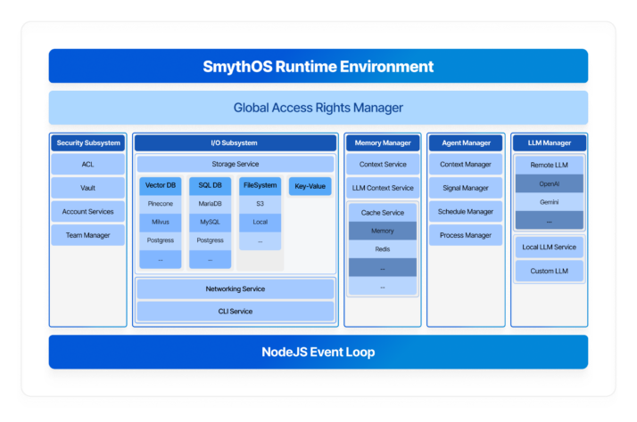Select Postgress in the SQL DB column
Viewport: 637px width, 422px height.
coord(210,240)
